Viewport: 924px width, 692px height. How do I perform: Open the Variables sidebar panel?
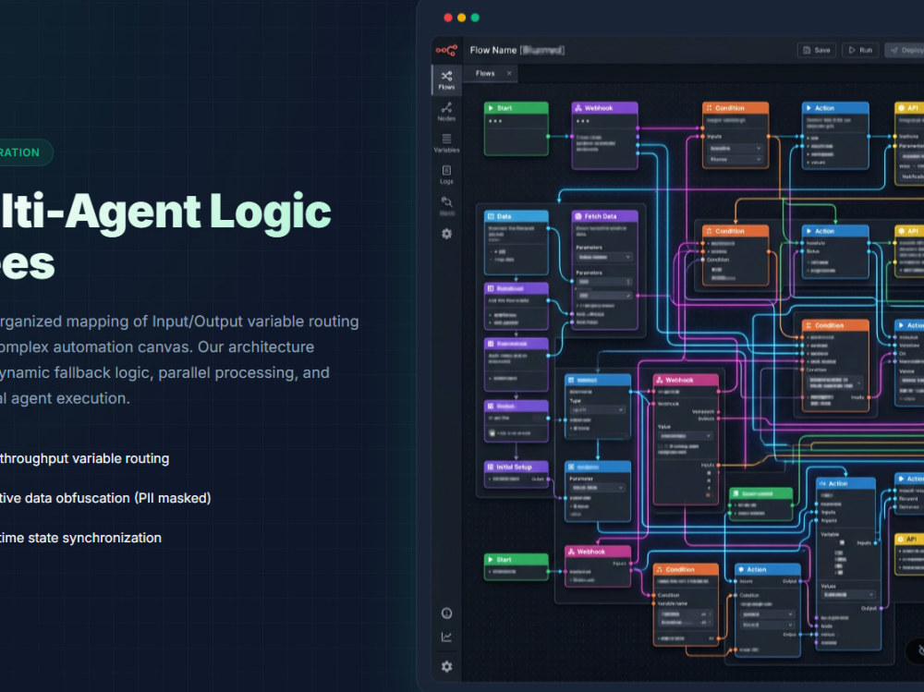(446, 143)
